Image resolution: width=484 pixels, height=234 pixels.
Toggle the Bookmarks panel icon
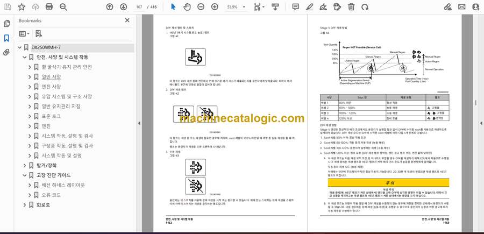pos(6,38)
